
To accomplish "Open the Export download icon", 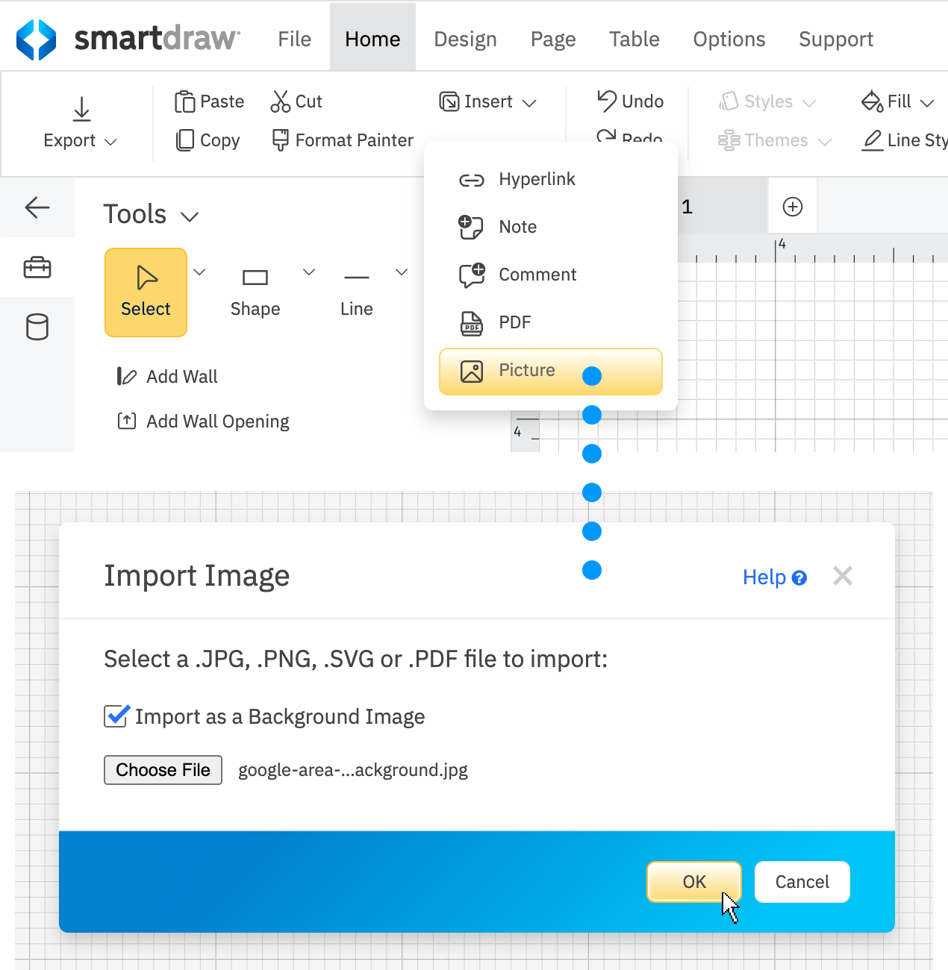I will click(x=81, y=109).
